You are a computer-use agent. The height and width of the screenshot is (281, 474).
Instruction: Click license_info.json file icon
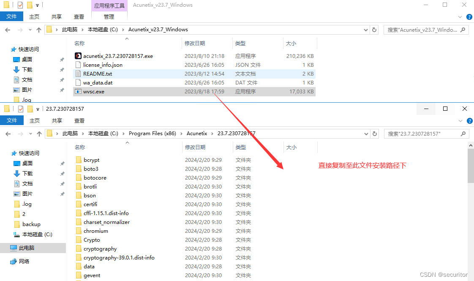tap(78, 65)
